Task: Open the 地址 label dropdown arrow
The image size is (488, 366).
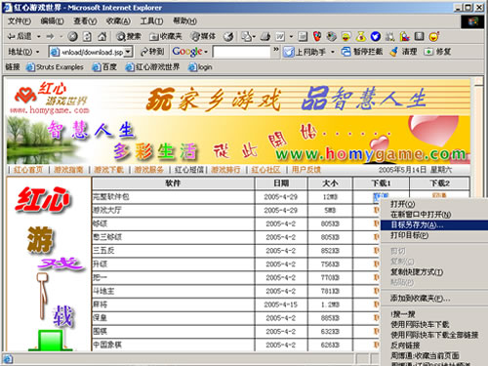Action: coord(38,52)
